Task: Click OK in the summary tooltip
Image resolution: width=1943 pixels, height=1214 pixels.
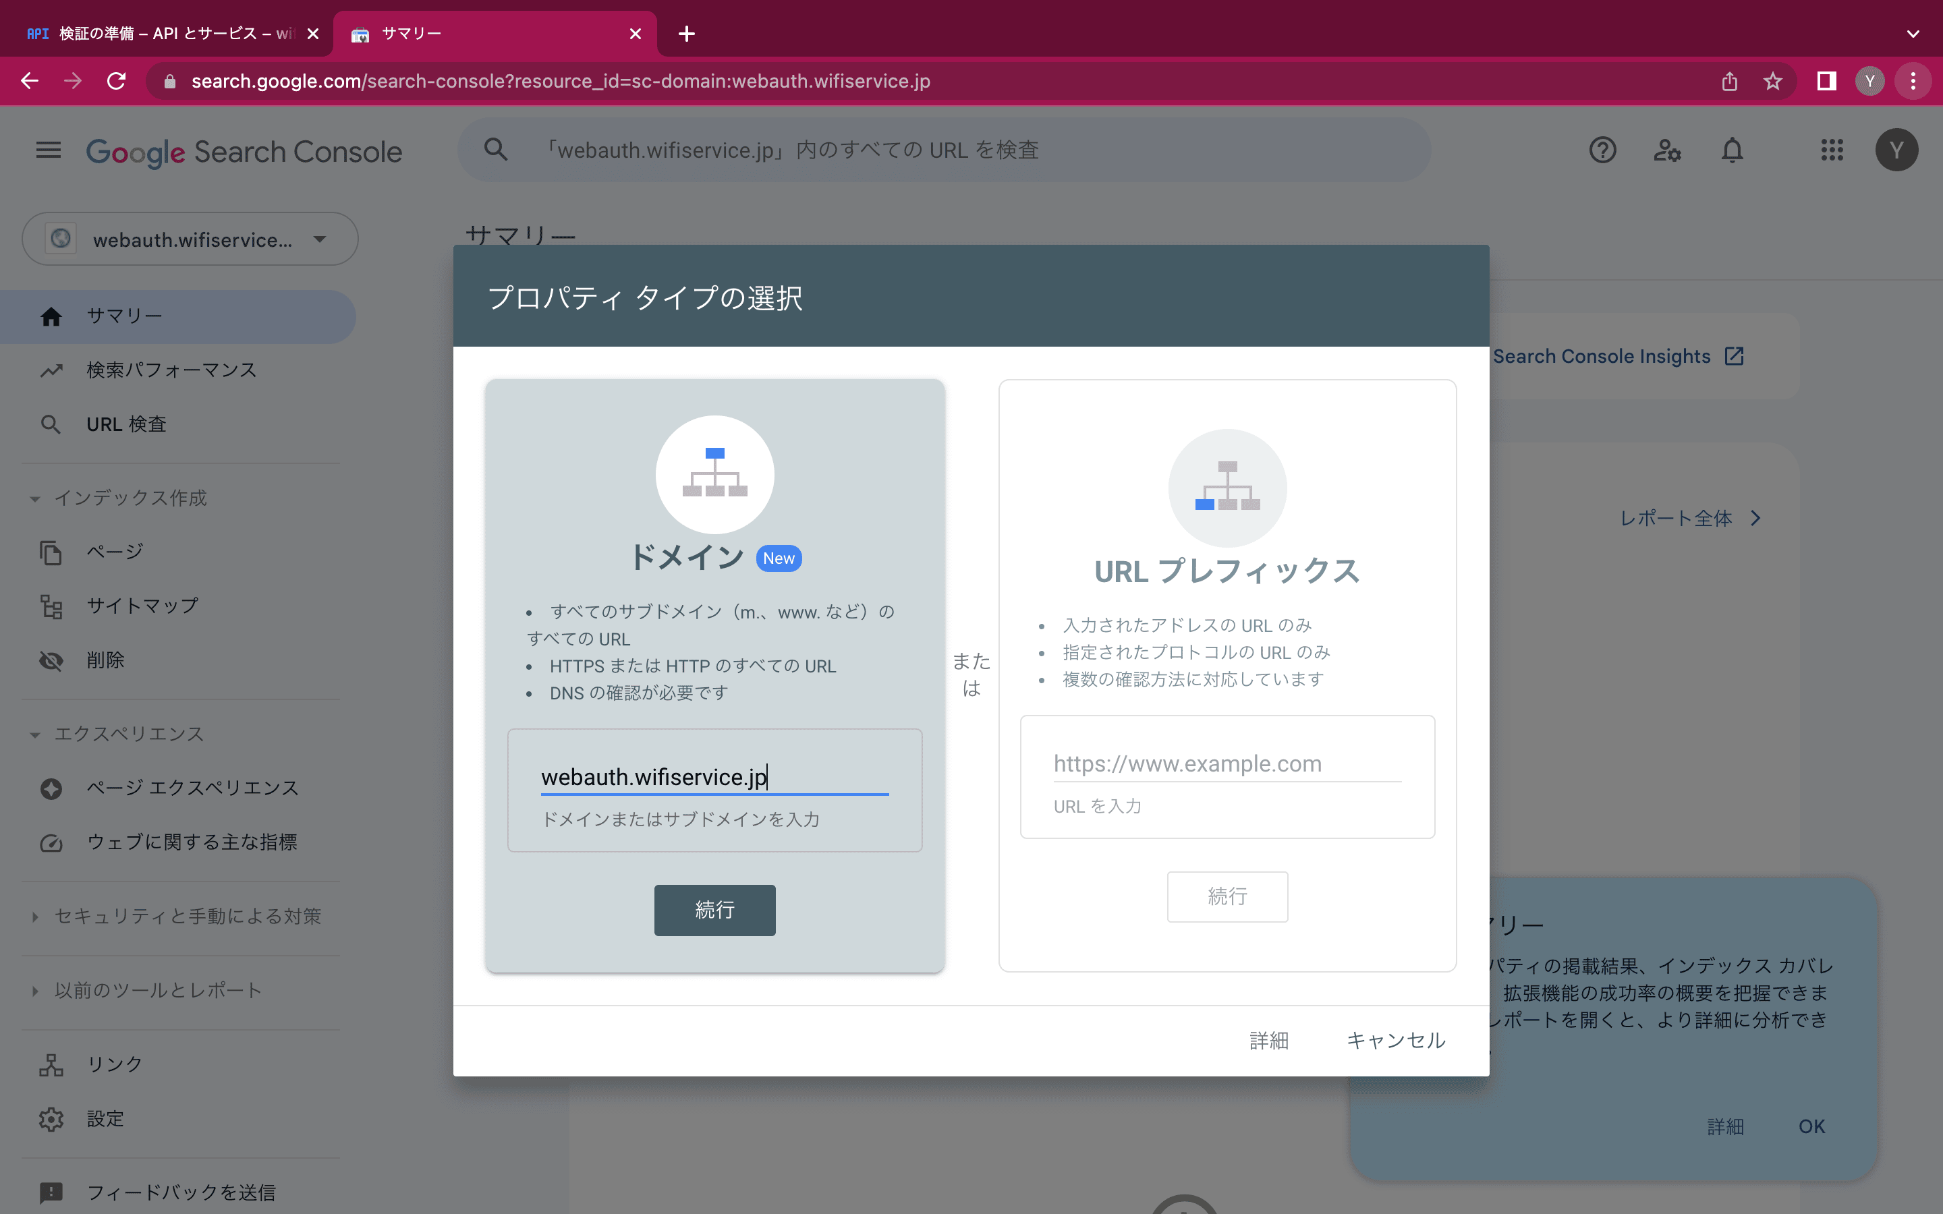Action: coord(1811,1126)
